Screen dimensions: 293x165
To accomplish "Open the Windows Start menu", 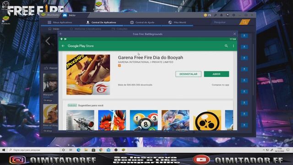I will pos(4,150).
